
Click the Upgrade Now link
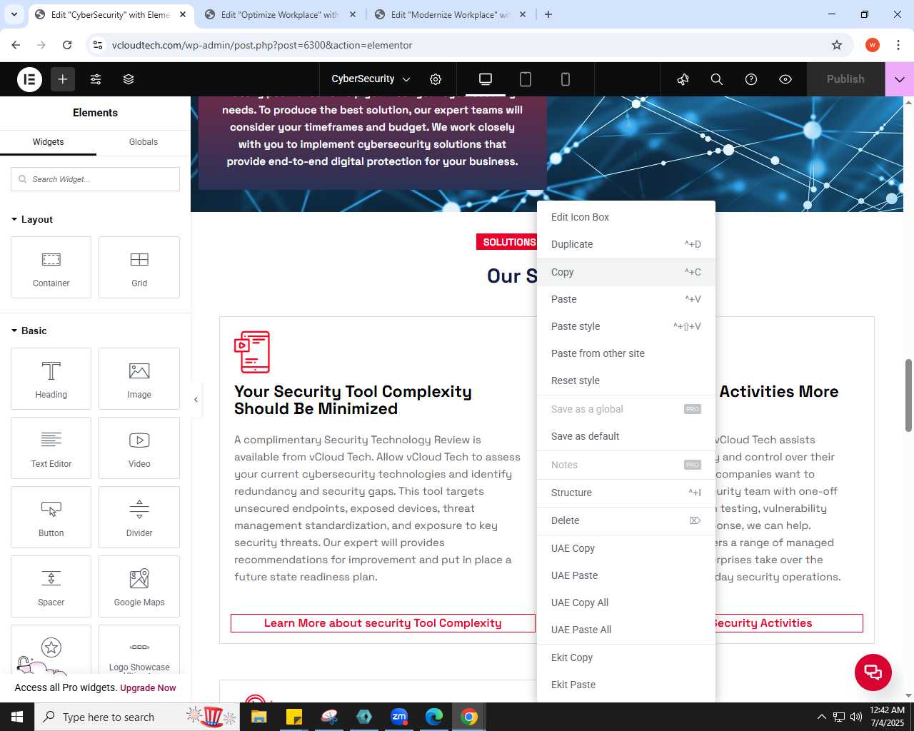tap(148, 688)
